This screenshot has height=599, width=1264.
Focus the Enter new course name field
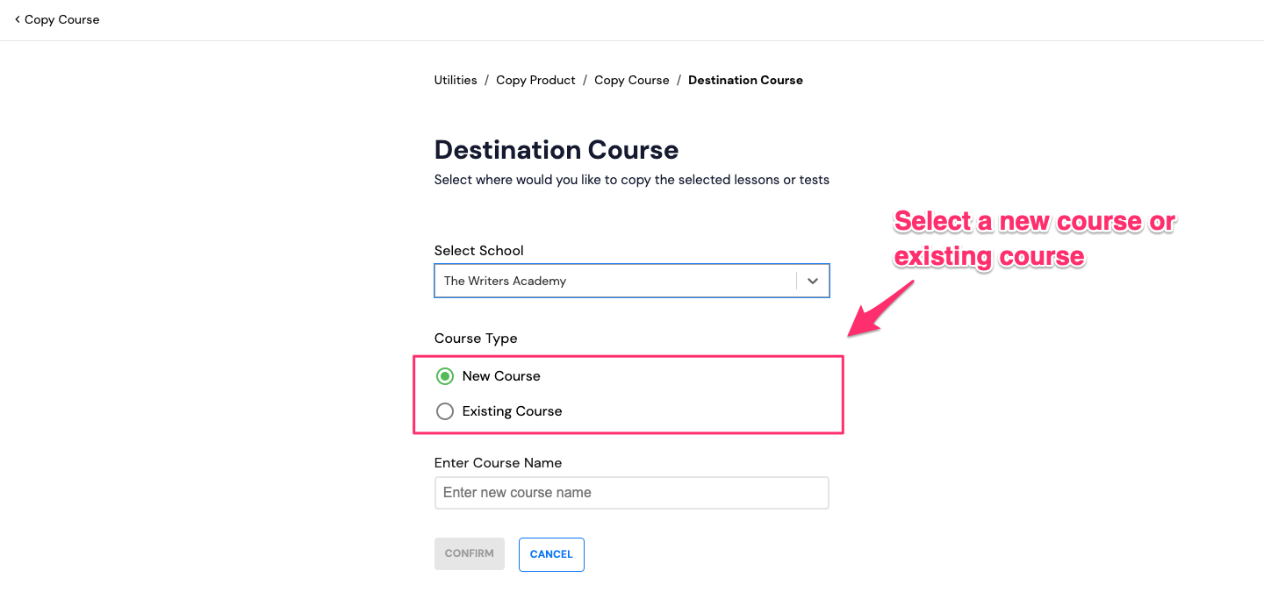(631, 493)
